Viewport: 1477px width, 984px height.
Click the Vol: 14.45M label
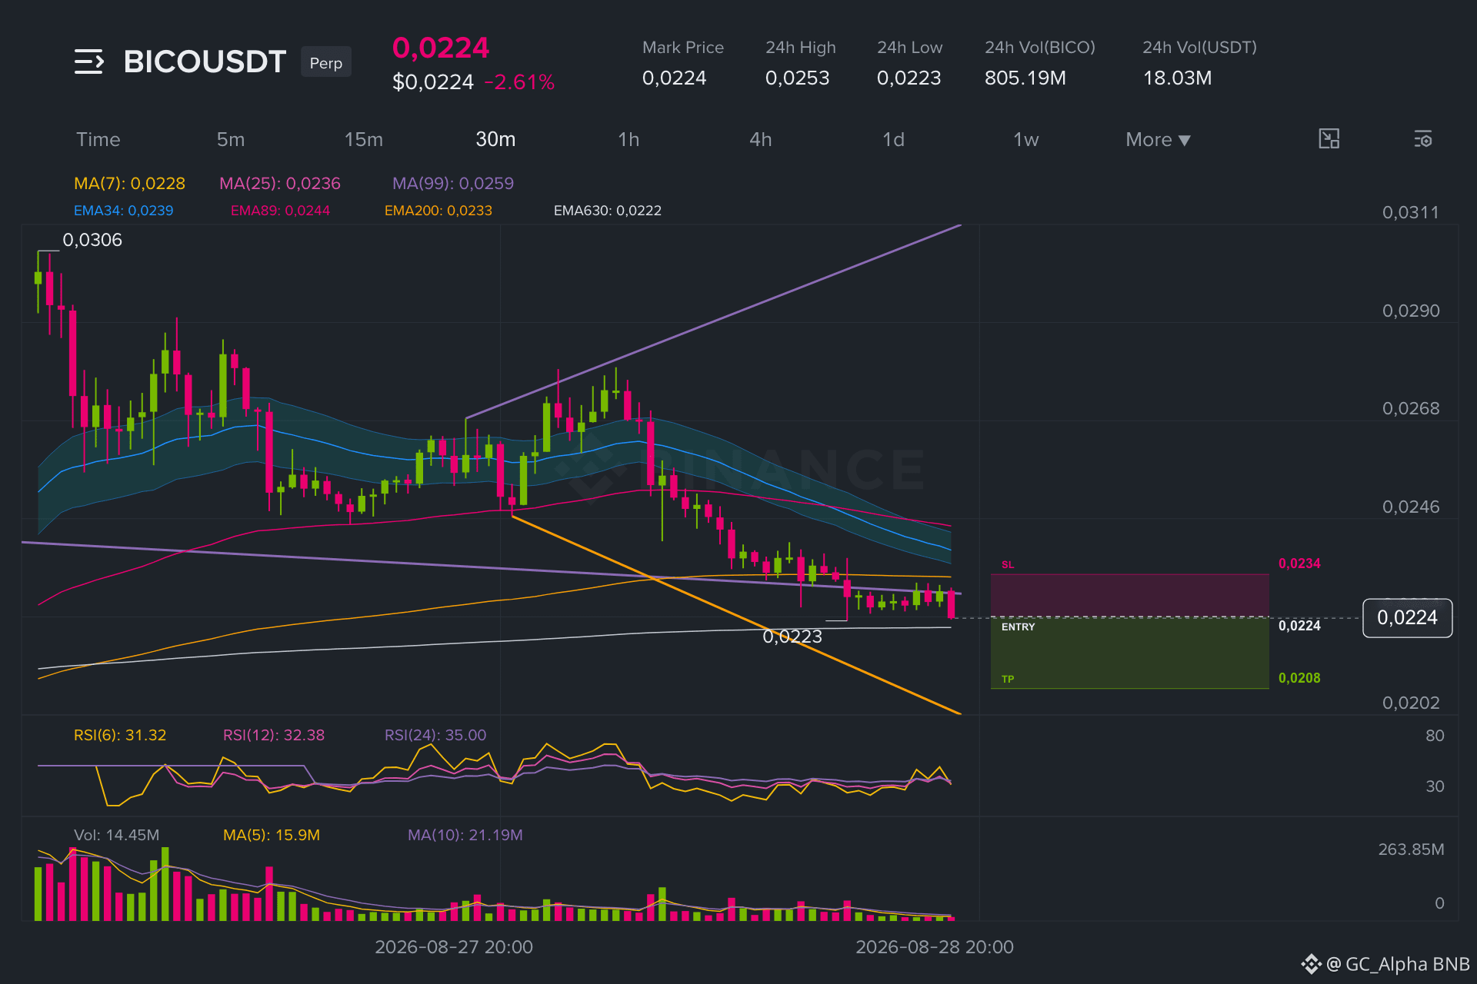click(117, 835)
